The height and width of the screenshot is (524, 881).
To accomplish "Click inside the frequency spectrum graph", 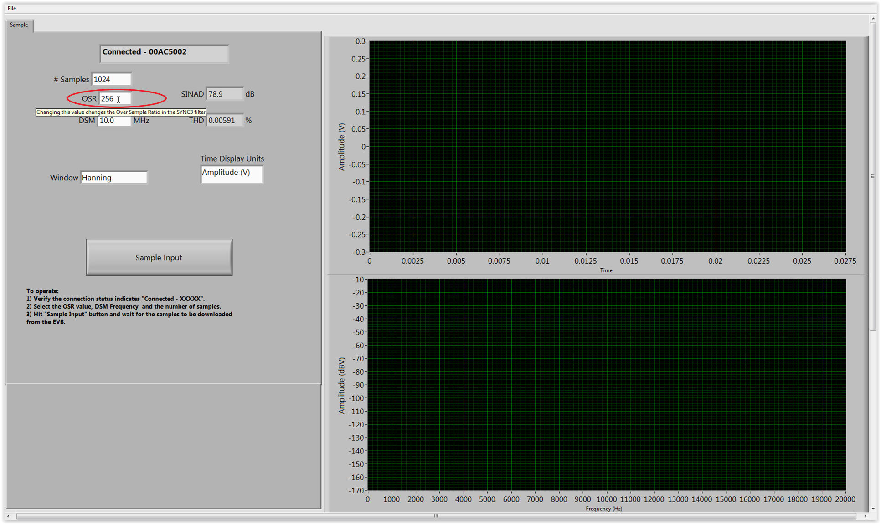I will click(x=606, y=385).
